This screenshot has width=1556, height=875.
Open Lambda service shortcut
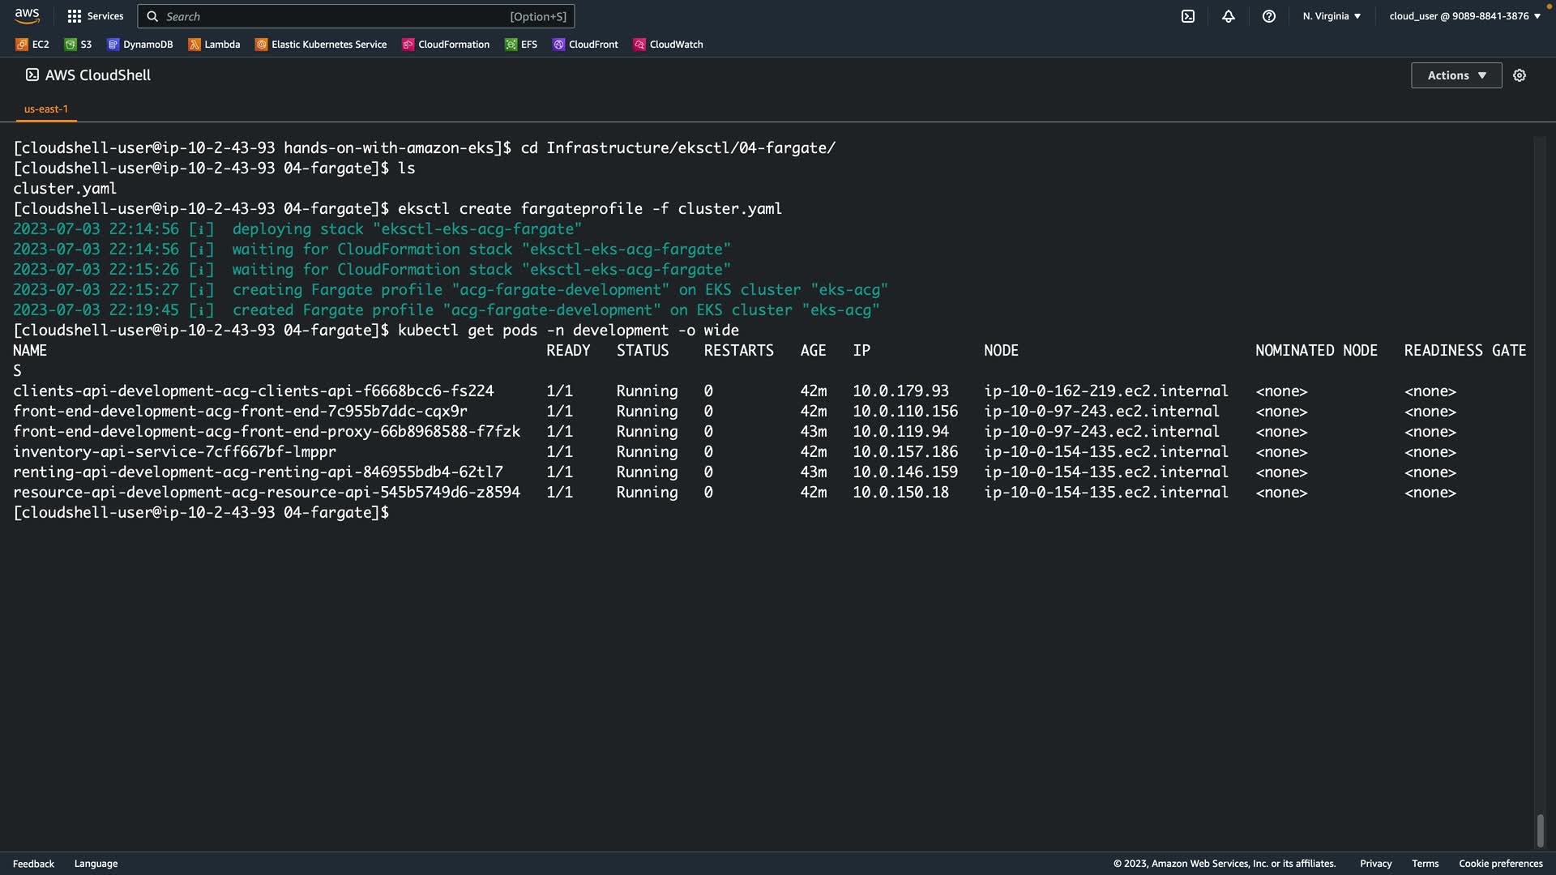pyautogui.click(x=214, y=45)
